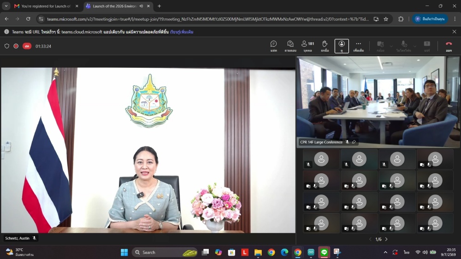
Task: Click pin icon on CPR 14F tile
Action: (354, 142)
